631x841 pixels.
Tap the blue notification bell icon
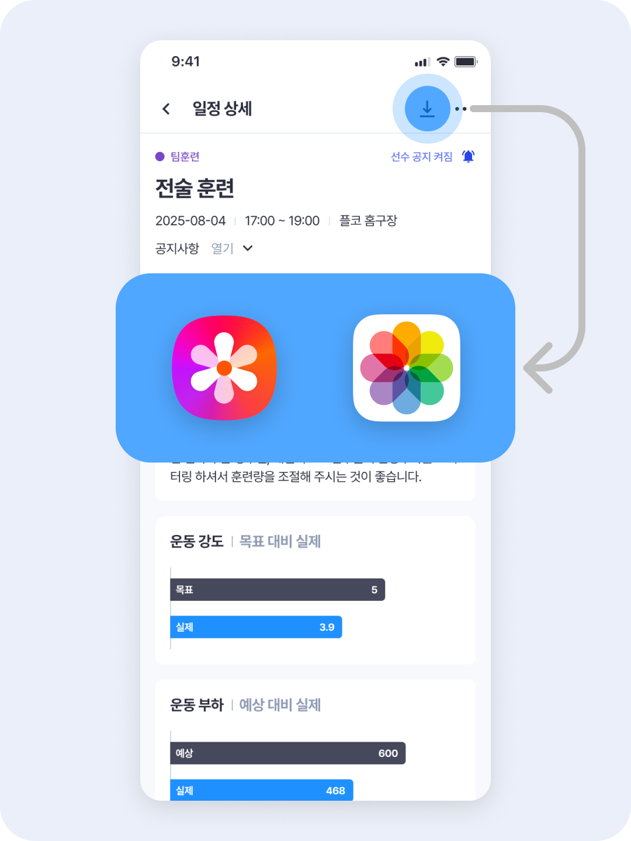tap(468, 157)
